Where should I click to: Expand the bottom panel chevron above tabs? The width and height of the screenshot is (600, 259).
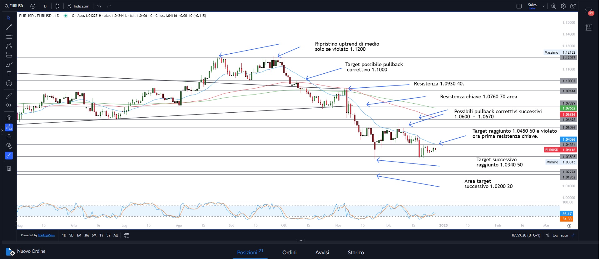(x=301, y=241)
